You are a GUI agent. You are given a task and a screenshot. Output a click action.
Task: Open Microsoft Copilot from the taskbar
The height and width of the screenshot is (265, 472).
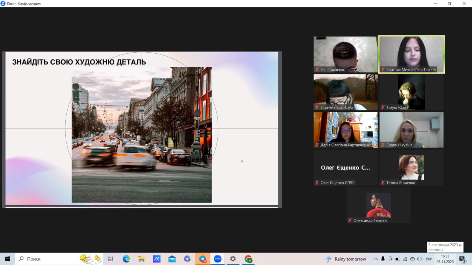[x=187, y=259]
